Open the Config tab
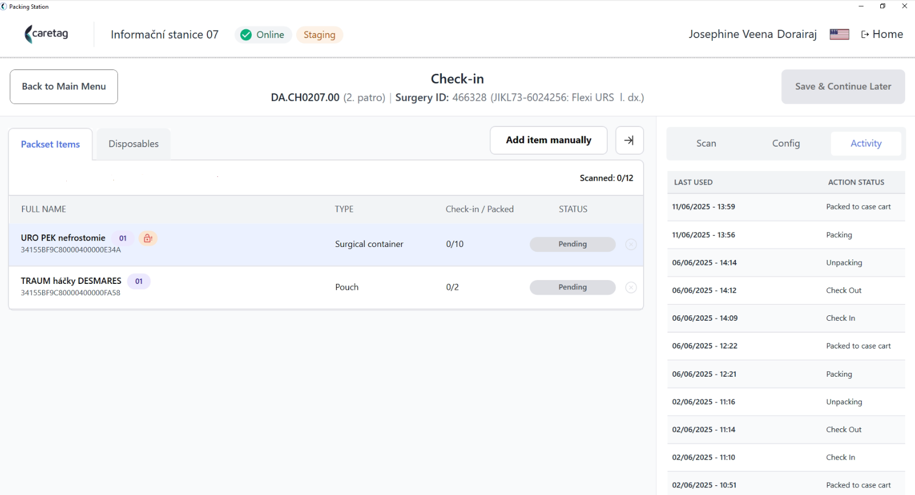Viewport: 915px width, 495px height. (x=786, y=143)
